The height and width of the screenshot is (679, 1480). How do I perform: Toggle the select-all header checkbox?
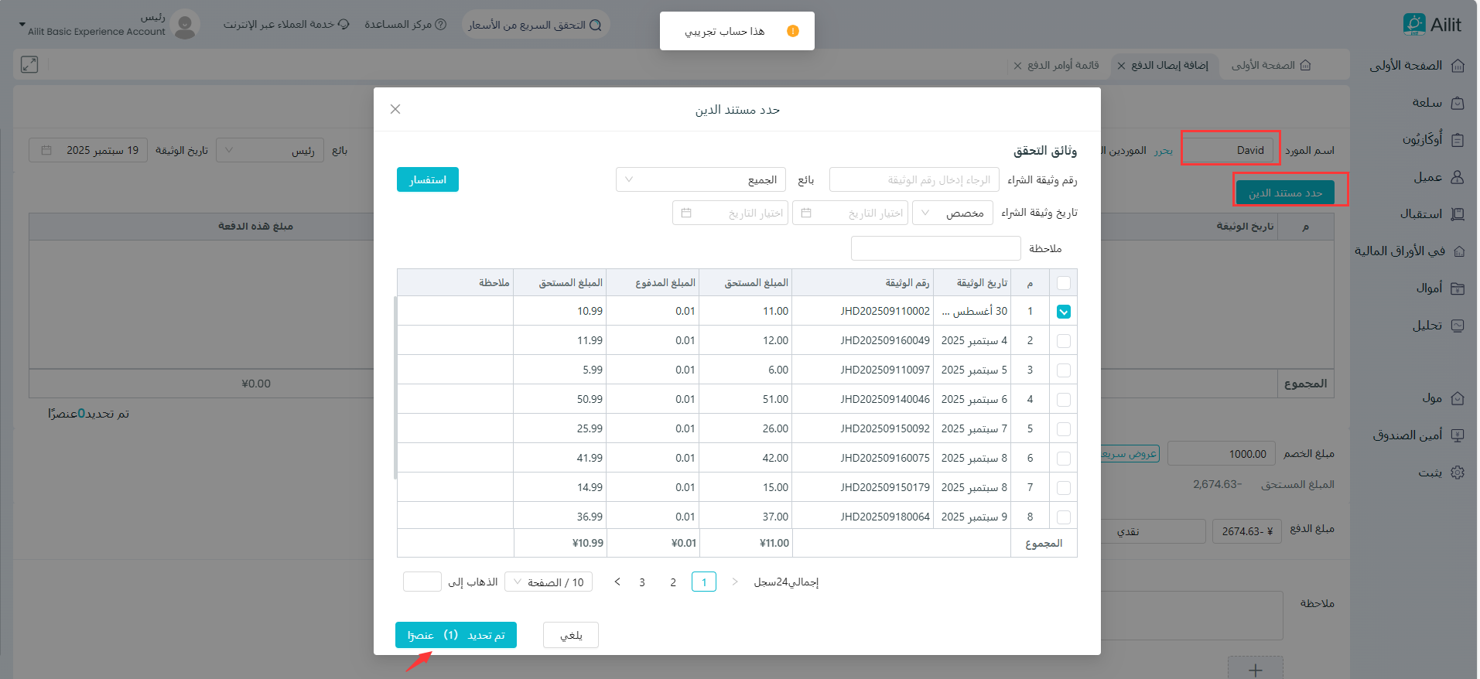[1064, 283]
